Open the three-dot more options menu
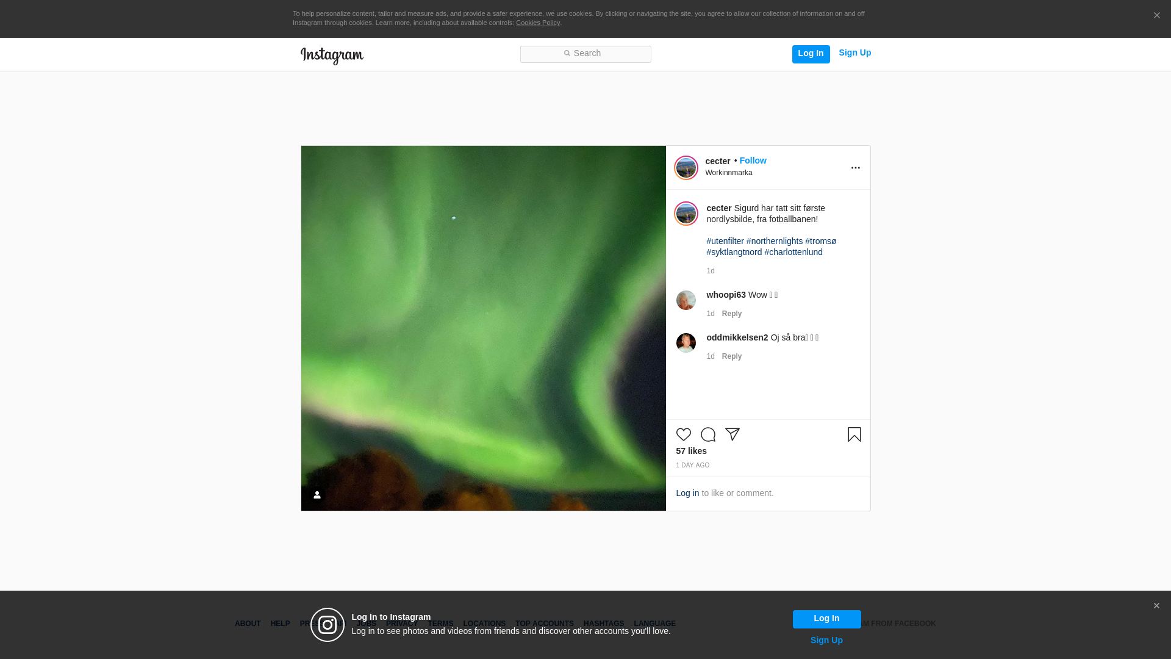1171x659 pixels. 855,168
